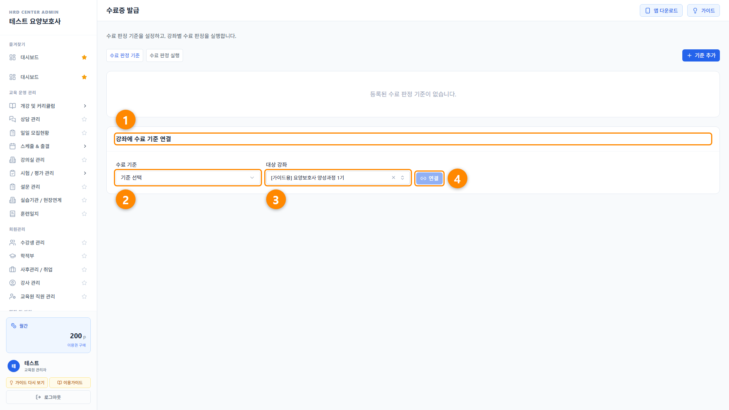Switch to 수료 판정 실행 tab
Viewport: 729px width, 410px height.
pyautogui.click(x=164, y=55)
